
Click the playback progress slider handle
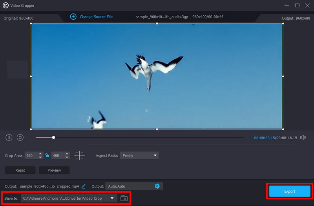(x=53, y=137)
